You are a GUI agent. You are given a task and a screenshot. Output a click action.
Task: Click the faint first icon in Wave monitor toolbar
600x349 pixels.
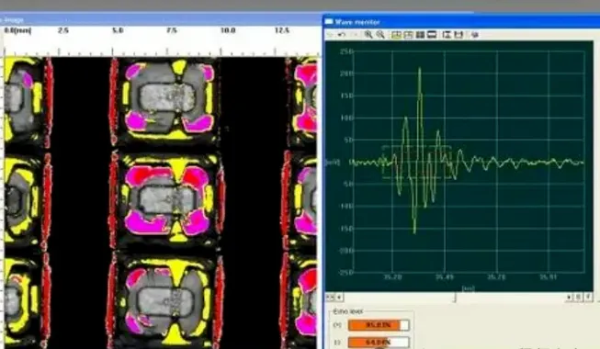pos(330,35)
